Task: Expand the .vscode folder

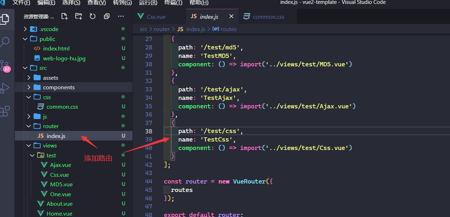Action: pos(49,29)
